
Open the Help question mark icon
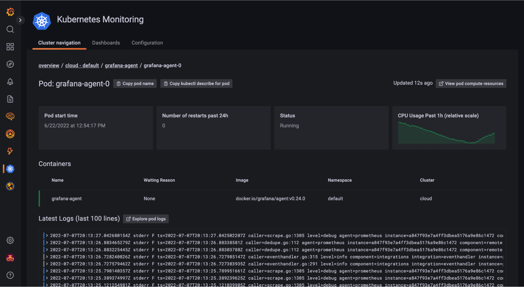[10, 275]
